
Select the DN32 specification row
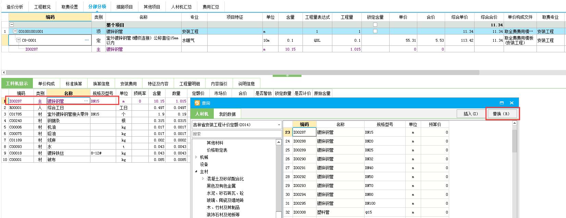click(366, 159)
